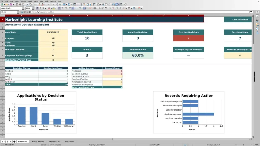Screen dimensions: 260x146
Task: Switch to the Instructions sheet tab
Action: click(70, 141)
